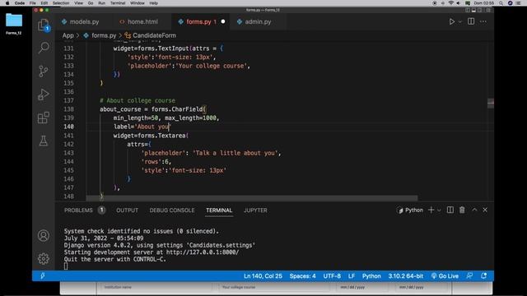
Task: Select interpreter 3.10.2 64-bit
Action: click(406, 276)
